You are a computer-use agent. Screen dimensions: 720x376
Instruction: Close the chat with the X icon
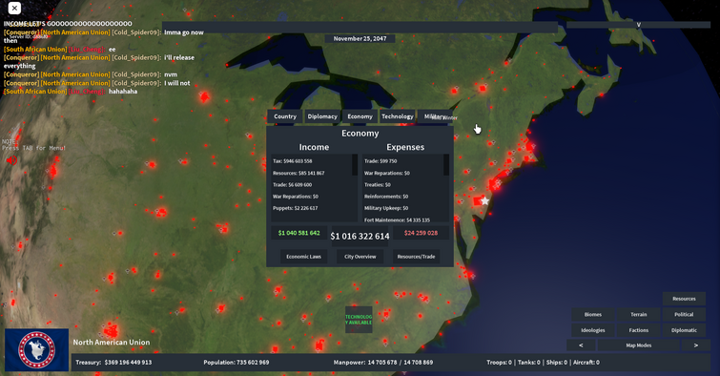14,8
